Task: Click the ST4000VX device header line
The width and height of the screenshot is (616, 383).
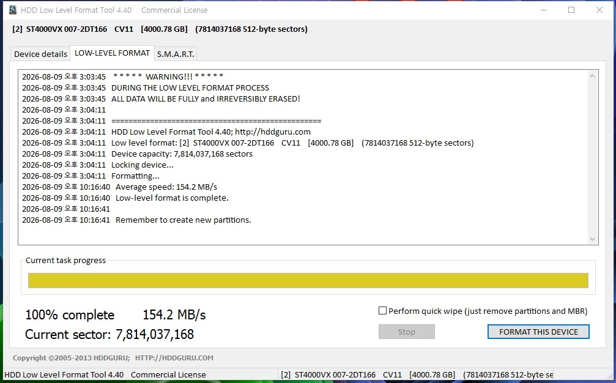Action: pyautogui.click(x=160, y=29)
